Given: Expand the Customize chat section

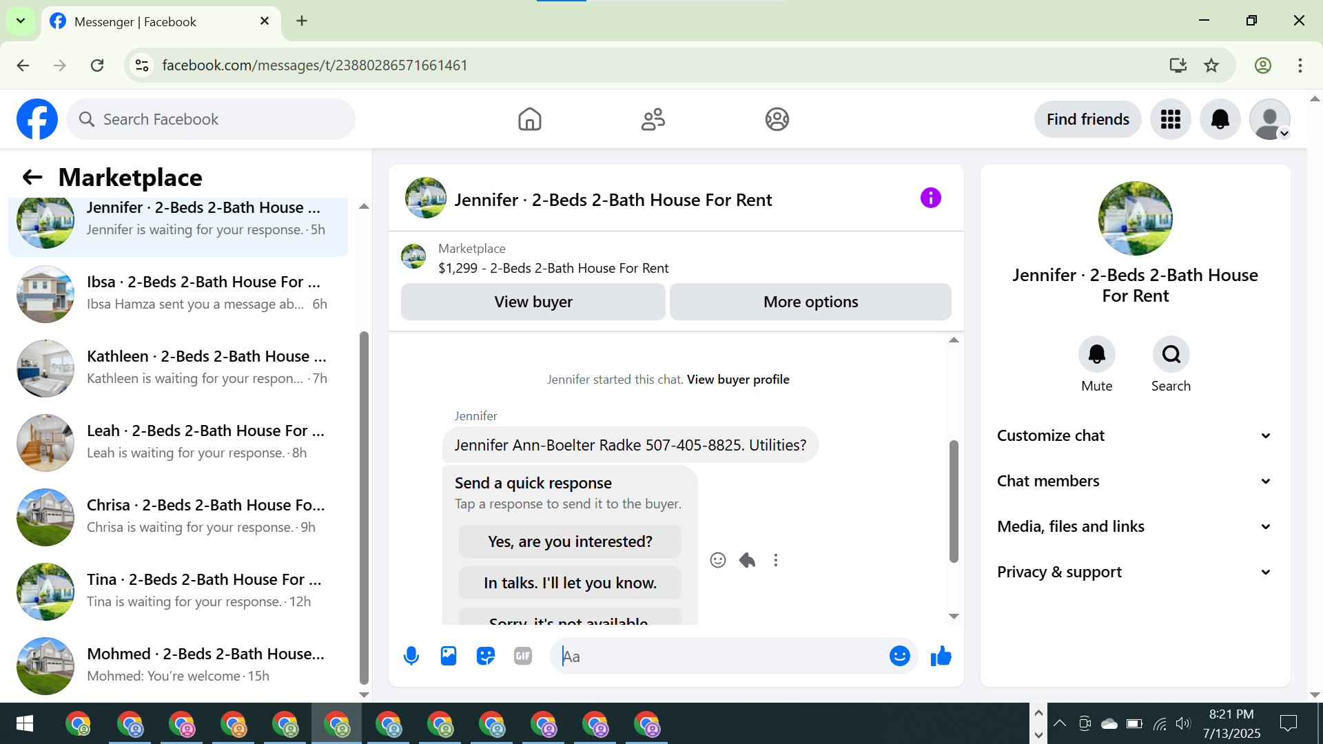Looking at the screenshot, I should (1135, 435).
